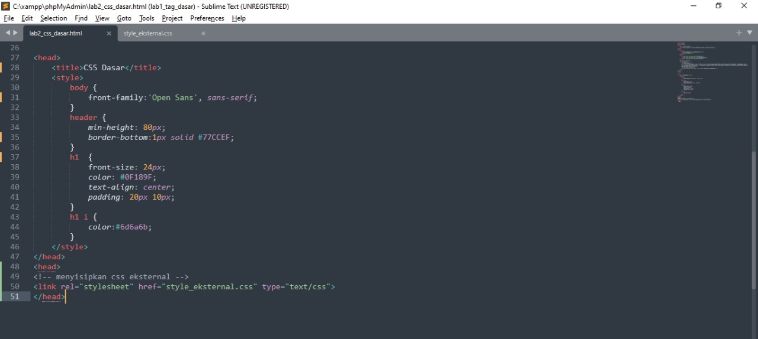Viewport: 758px width, 339px height.
Task: Click line number 28 in gutter
Action: coord(15,68)
